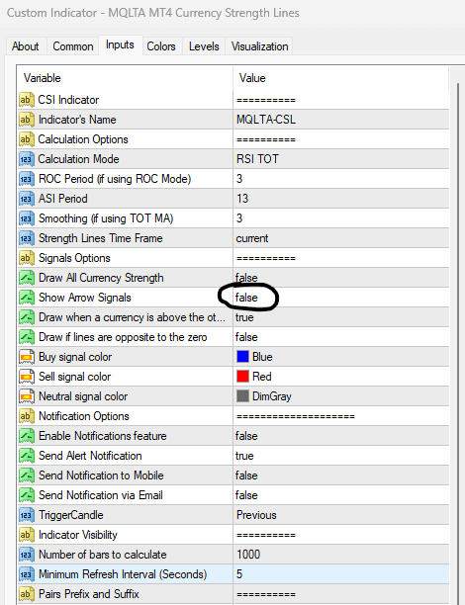
Task: Pick the Red sell signal color swatch
Action: click(x=242, y=377)
